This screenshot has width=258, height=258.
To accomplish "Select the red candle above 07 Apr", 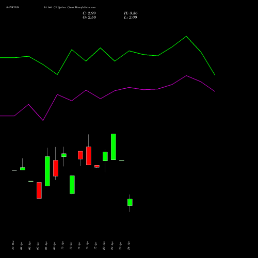I will click(x=39, y=190).
